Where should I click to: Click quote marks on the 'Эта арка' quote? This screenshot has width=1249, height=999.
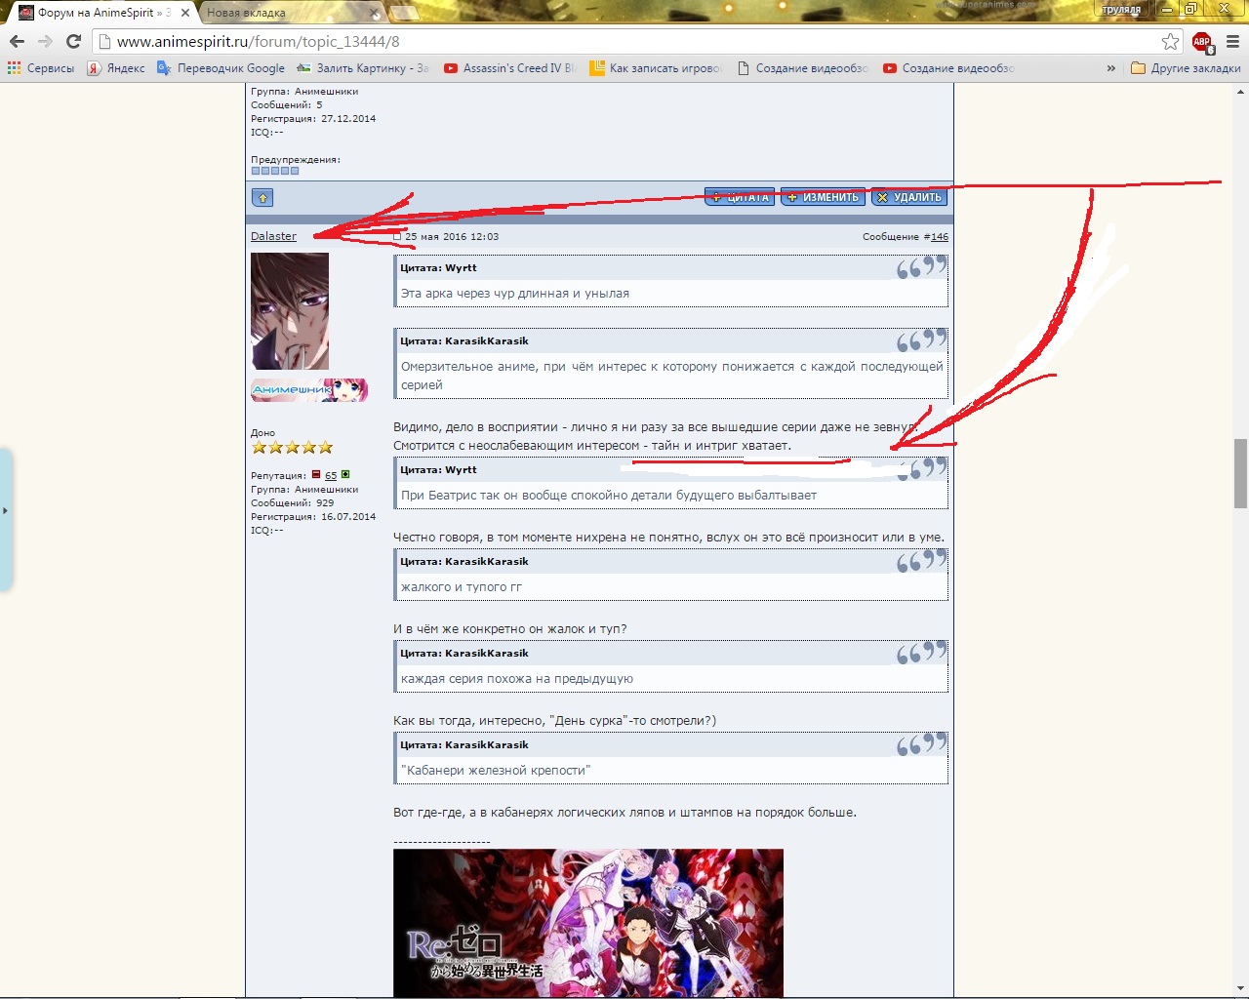coord(921,267)
